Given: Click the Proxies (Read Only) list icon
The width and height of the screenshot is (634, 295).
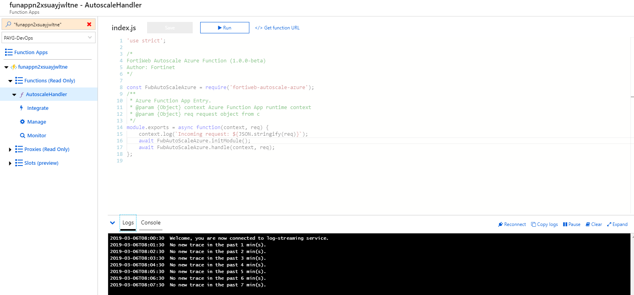Looking at the screenshot, I should pos(19,149).
